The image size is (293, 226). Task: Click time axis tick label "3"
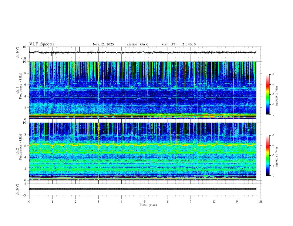[x=98, y=202]
